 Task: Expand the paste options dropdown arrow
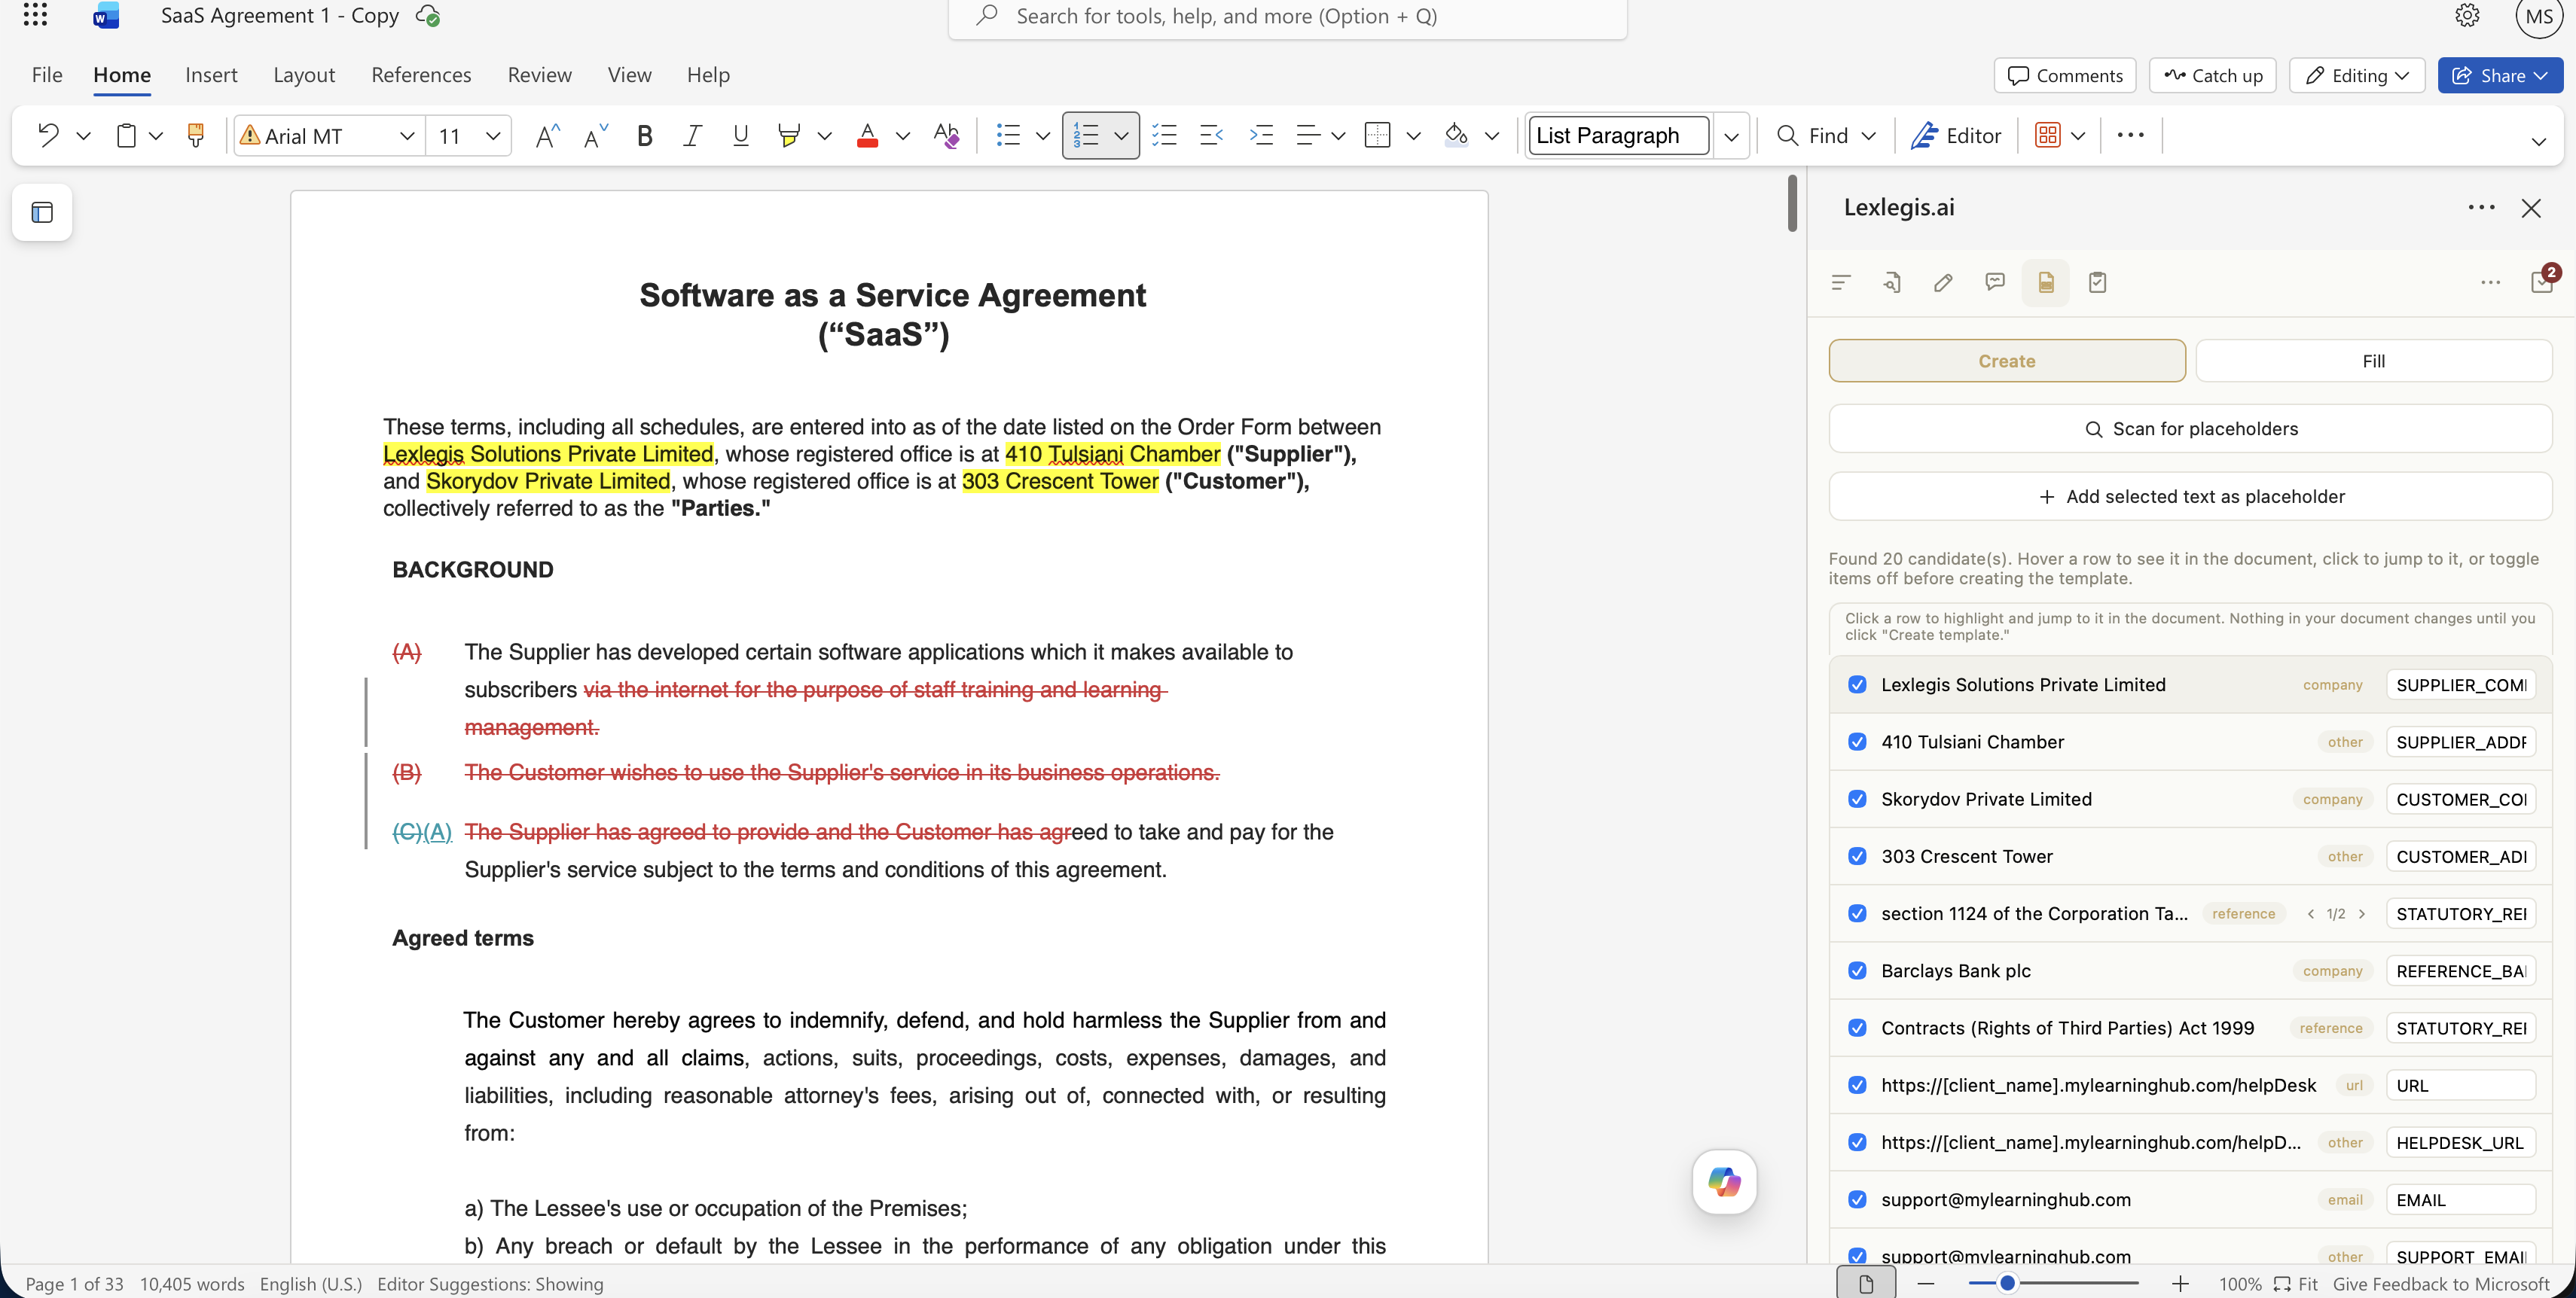pyautogui.click(x=156, y=135)
